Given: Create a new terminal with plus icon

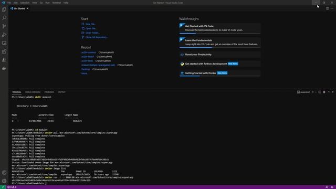Looking at the screenshot, I should click(313, 92).
